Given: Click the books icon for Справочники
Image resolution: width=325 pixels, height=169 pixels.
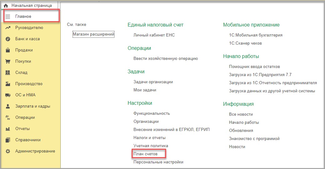Looking at the screenshot, I should tap(8, 140).
